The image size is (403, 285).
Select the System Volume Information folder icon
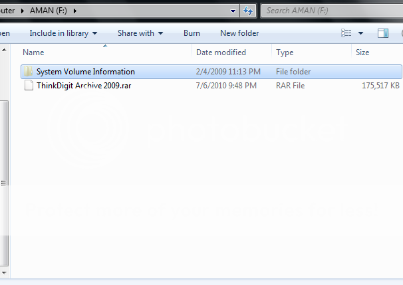click(28, 71)
